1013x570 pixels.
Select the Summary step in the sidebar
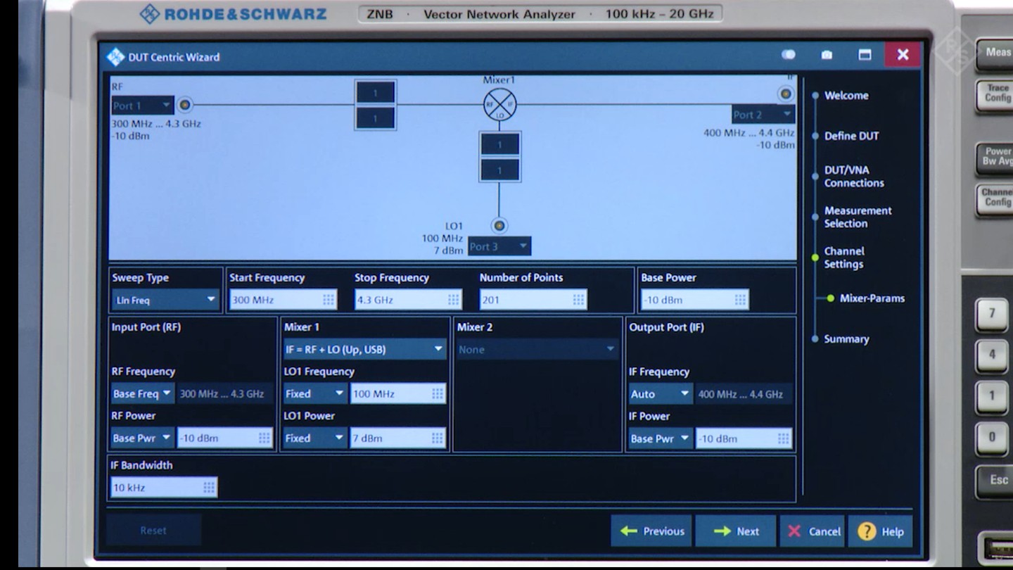coord(846,339)
